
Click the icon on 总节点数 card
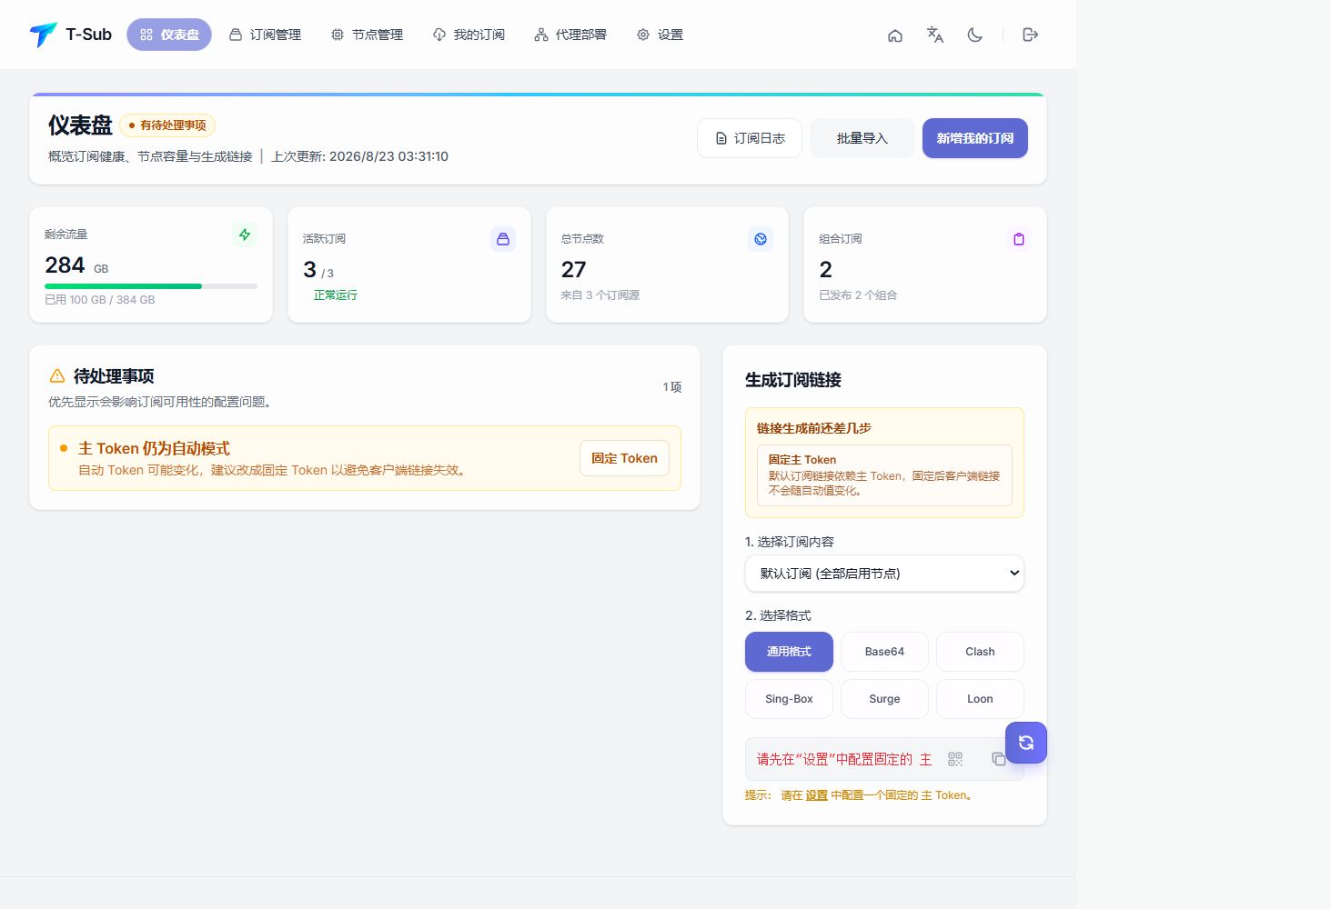pos(761,239)
